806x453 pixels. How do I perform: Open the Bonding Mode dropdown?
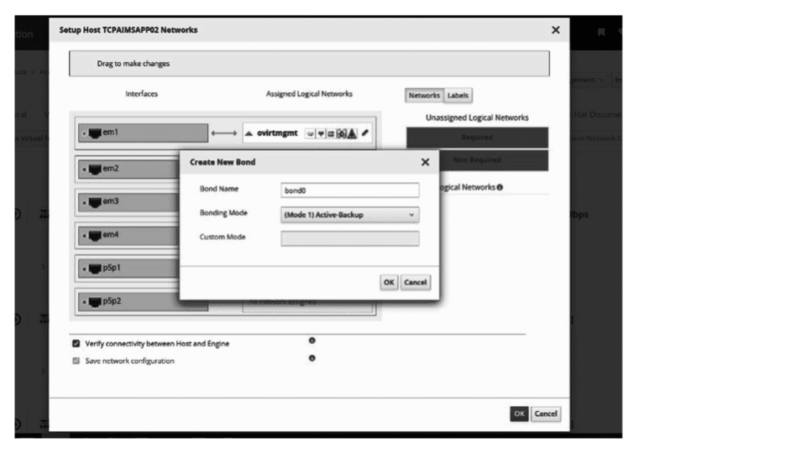tap(349, 215)
